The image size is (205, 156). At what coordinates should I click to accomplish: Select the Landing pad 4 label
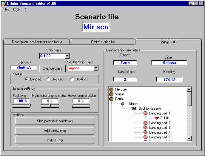click(160, 132)
